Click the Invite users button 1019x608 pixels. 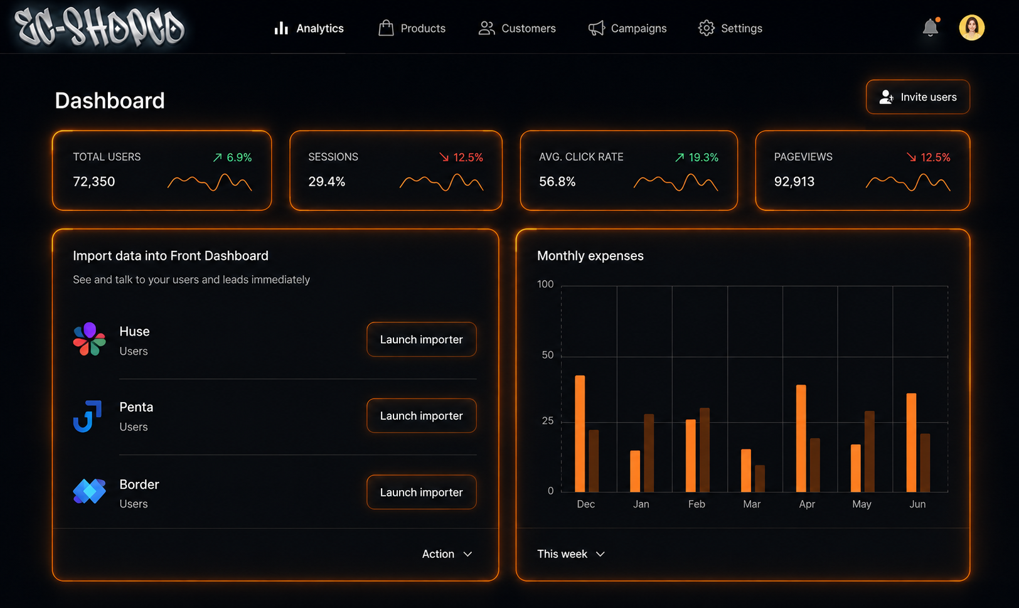tap(918, 97)
